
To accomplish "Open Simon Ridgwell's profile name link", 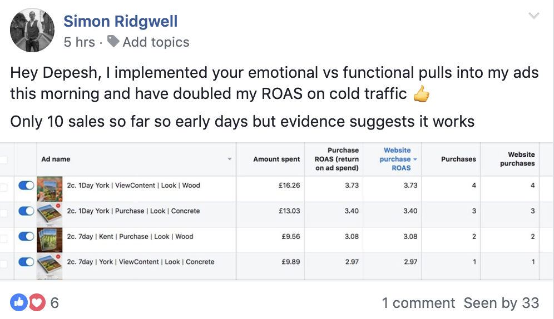I will click(x=121, y=21).
